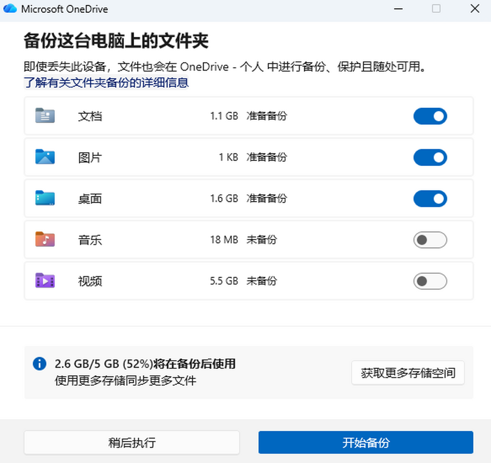Disable the 桌面 backup switch
The width and height of the screenshot is (491, 463).
pyautogui.click(x=430, y=199)
